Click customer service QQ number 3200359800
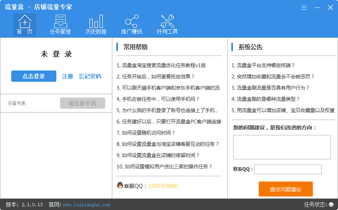The image size is (338, 210). click(163, 186)
